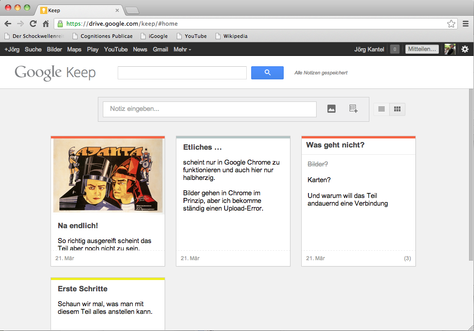Open News in the Google bar
This screenshot has width=474, height=331.
click(140, 49)
